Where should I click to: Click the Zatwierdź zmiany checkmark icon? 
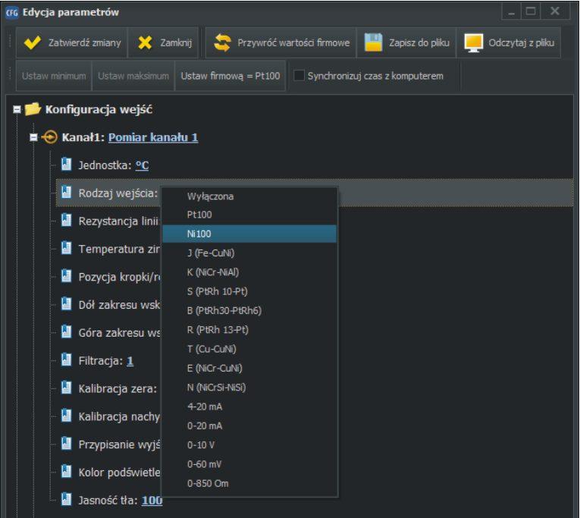[x=32, y=42]
